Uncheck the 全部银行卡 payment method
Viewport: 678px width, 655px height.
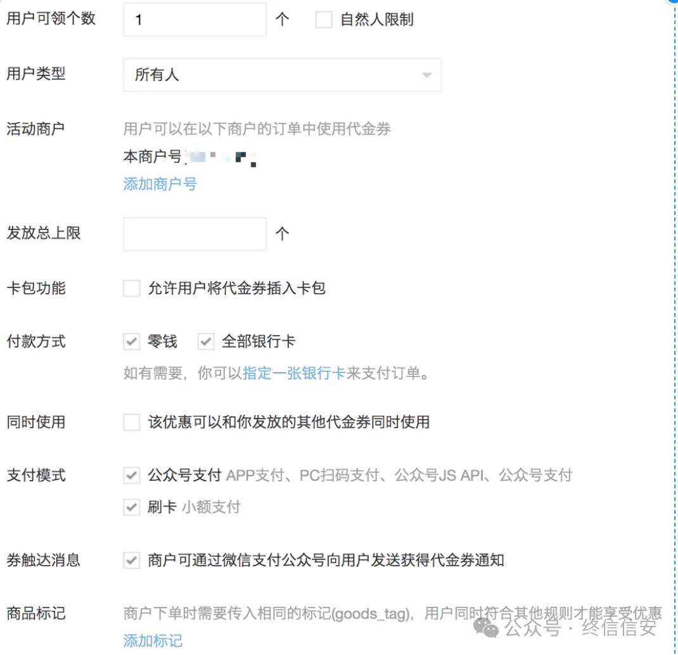coord(206,341)
